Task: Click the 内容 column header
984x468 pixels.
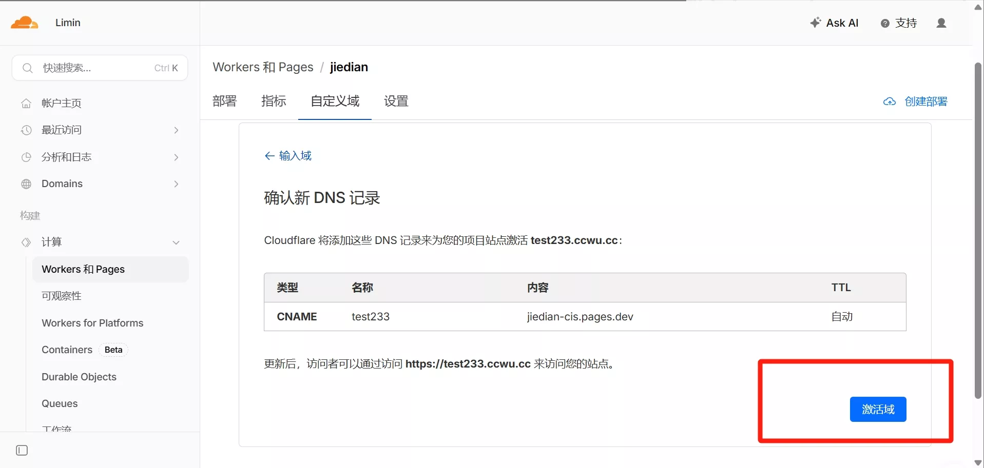Action: [x=537, y=288]
